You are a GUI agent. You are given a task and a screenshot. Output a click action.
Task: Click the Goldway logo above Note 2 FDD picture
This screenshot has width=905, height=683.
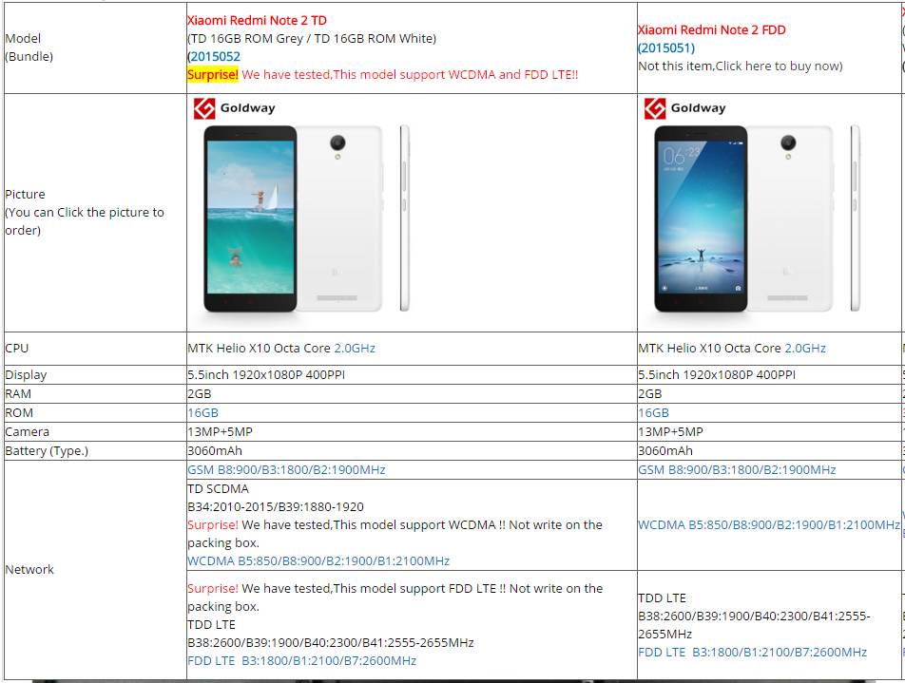685,108
